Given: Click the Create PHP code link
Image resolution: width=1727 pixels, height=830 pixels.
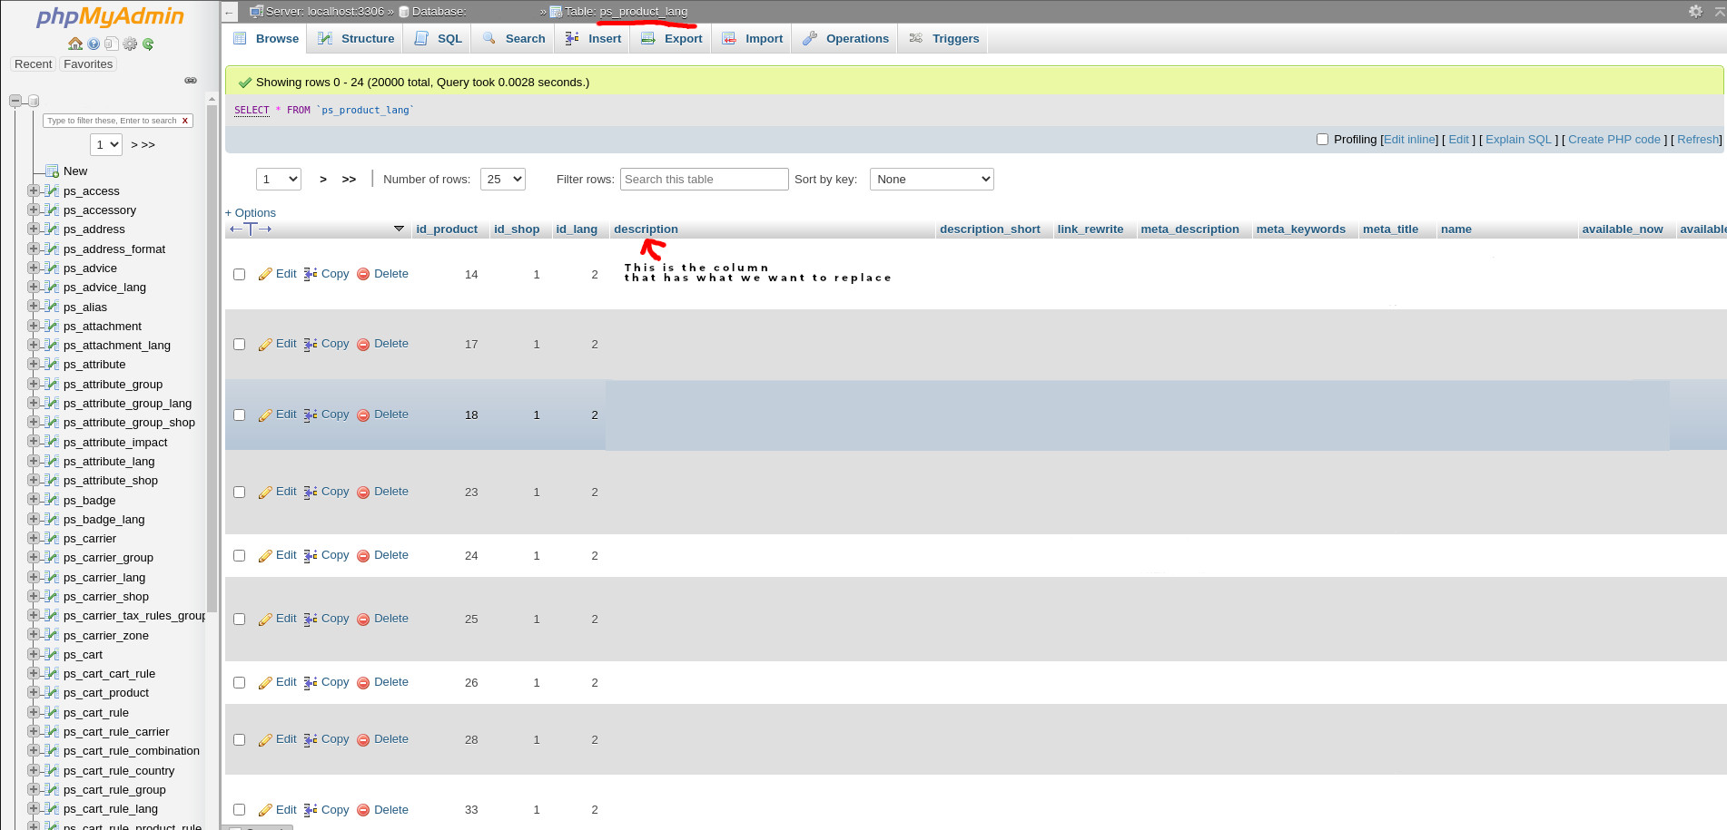Looking at the screenshot, I should [1614, 139].
